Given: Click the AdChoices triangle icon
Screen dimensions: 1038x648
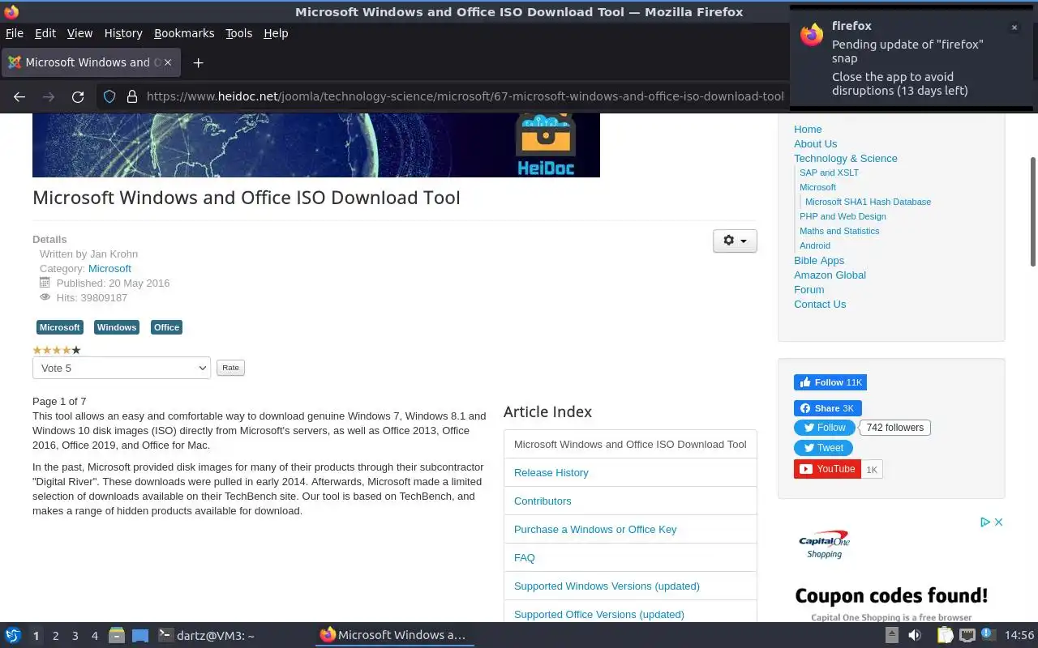Looking at the screenshot, I should (985, 522).
